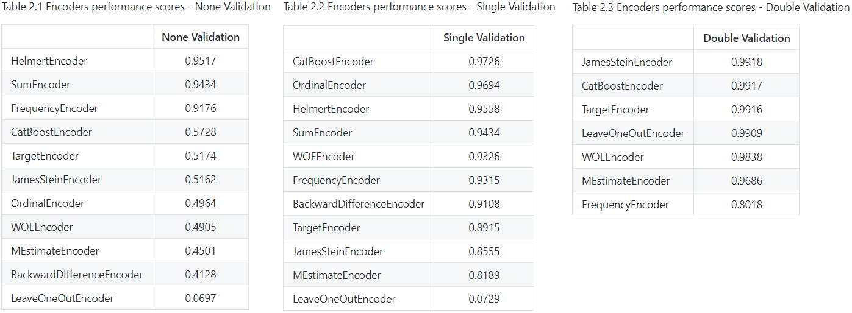852x313 pixels.
Task: Select JamesSteinEncoder in Double Validation table
Action: pyautogui.click(x=627, y=62)
